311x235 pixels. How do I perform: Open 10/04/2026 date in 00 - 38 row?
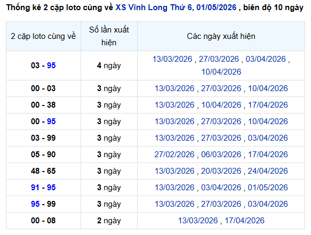(221, 105)
